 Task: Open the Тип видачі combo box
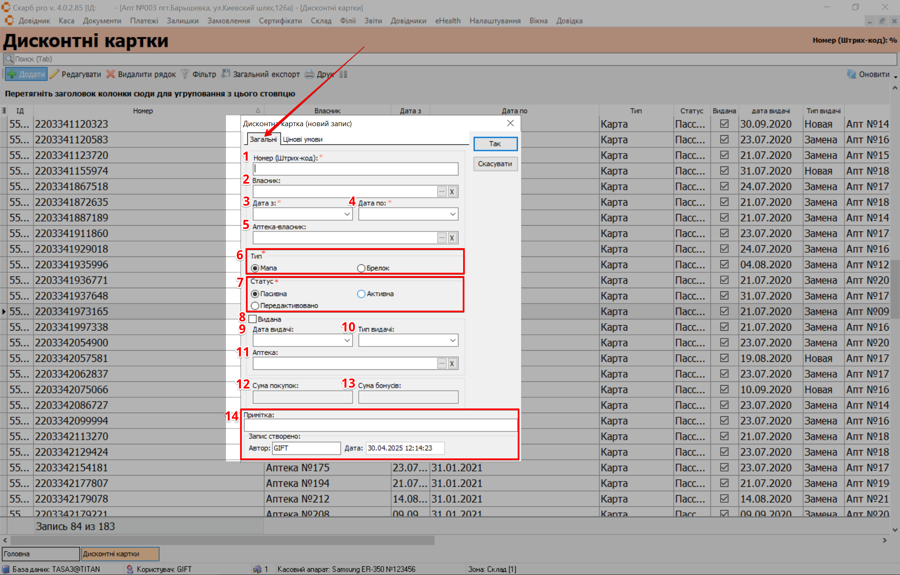click(x=453, y=341)
